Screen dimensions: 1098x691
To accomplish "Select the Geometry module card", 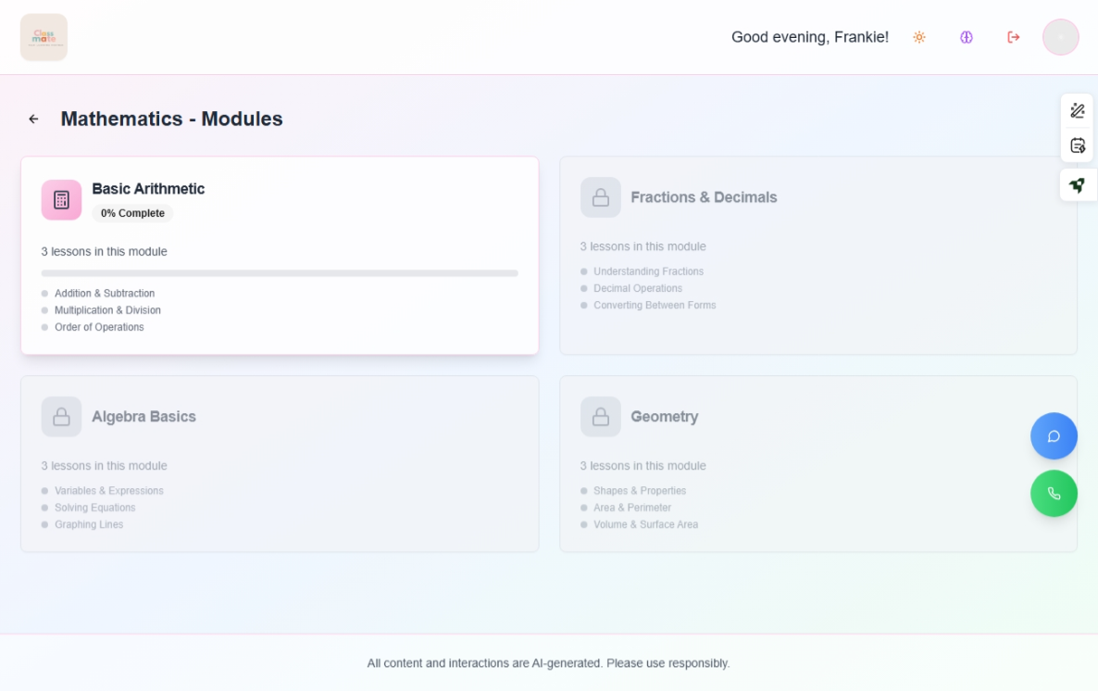I will pyautogui.click(x=817, y=463).
